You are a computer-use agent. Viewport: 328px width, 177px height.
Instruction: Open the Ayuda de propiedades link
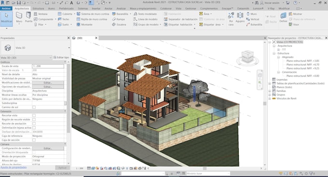click(x=14, y=167)
